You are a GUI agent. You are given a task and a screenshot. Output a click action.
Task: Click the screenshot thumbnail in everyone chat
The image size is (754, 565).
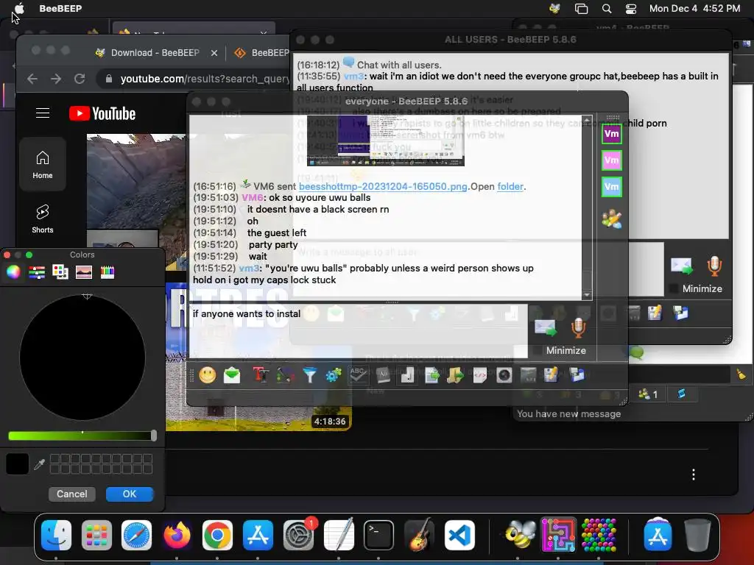[x=386, y=141]
